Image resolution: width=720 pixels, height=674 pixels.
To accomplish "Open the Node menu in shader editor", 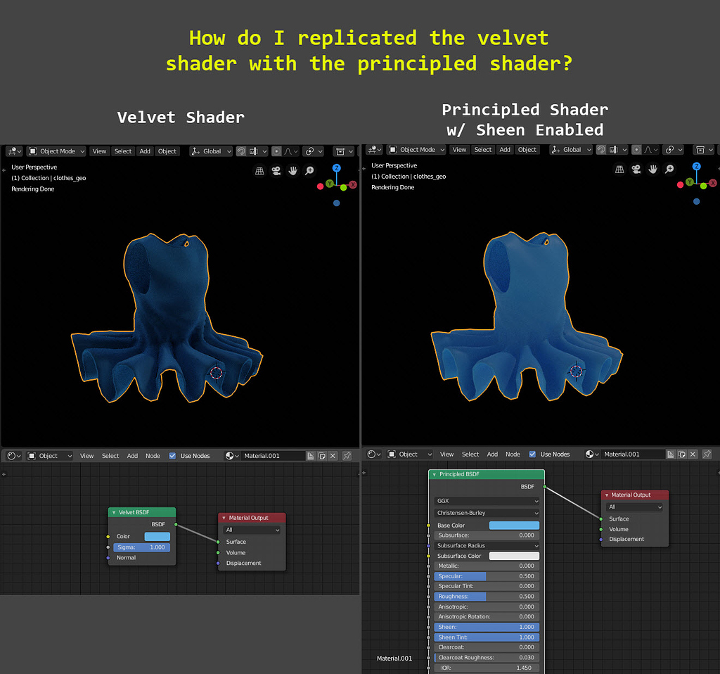I will (x=153, y=455).
